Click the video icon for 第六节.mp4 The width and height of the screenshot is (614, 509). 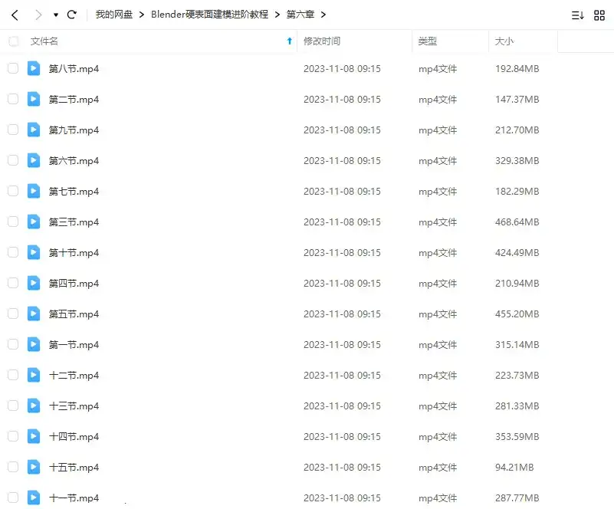tap(34, 160)
